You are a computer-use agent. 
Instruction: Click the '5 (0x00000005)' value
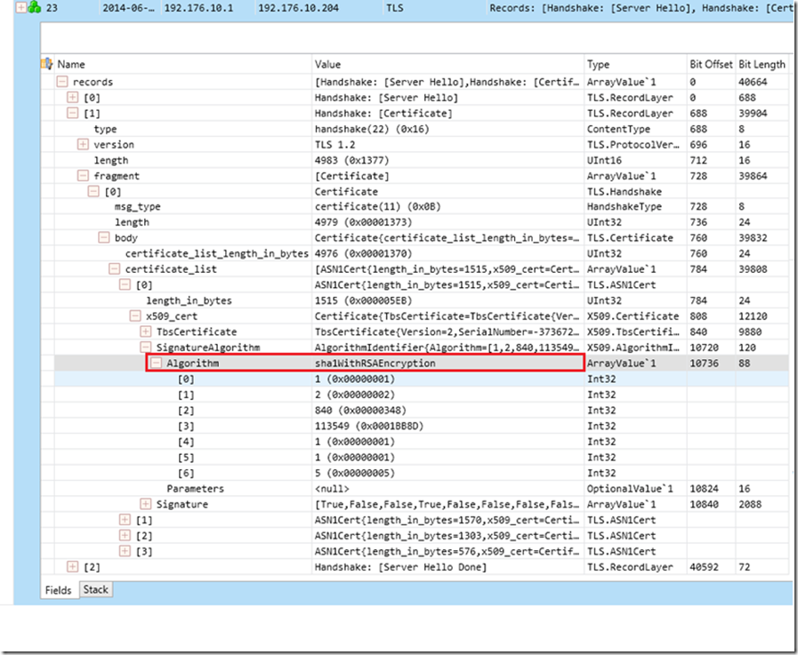tap(355, 473)
